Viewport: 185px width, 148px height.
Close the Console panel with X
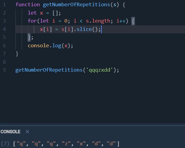[x=27, y=132]
